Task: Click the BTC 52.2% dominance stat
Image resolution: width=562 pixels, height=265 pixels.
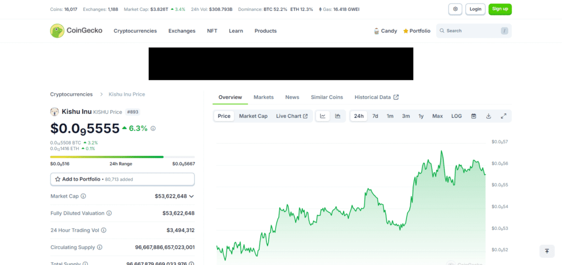Action: click(276, 9)
